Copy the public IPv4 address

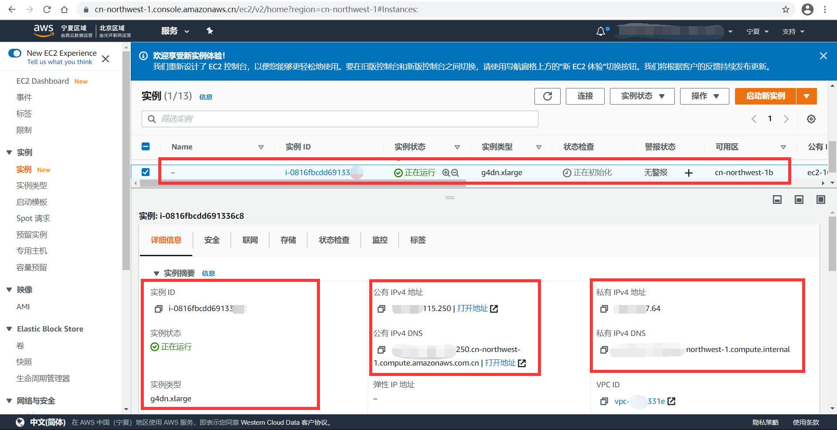(381, 308)
